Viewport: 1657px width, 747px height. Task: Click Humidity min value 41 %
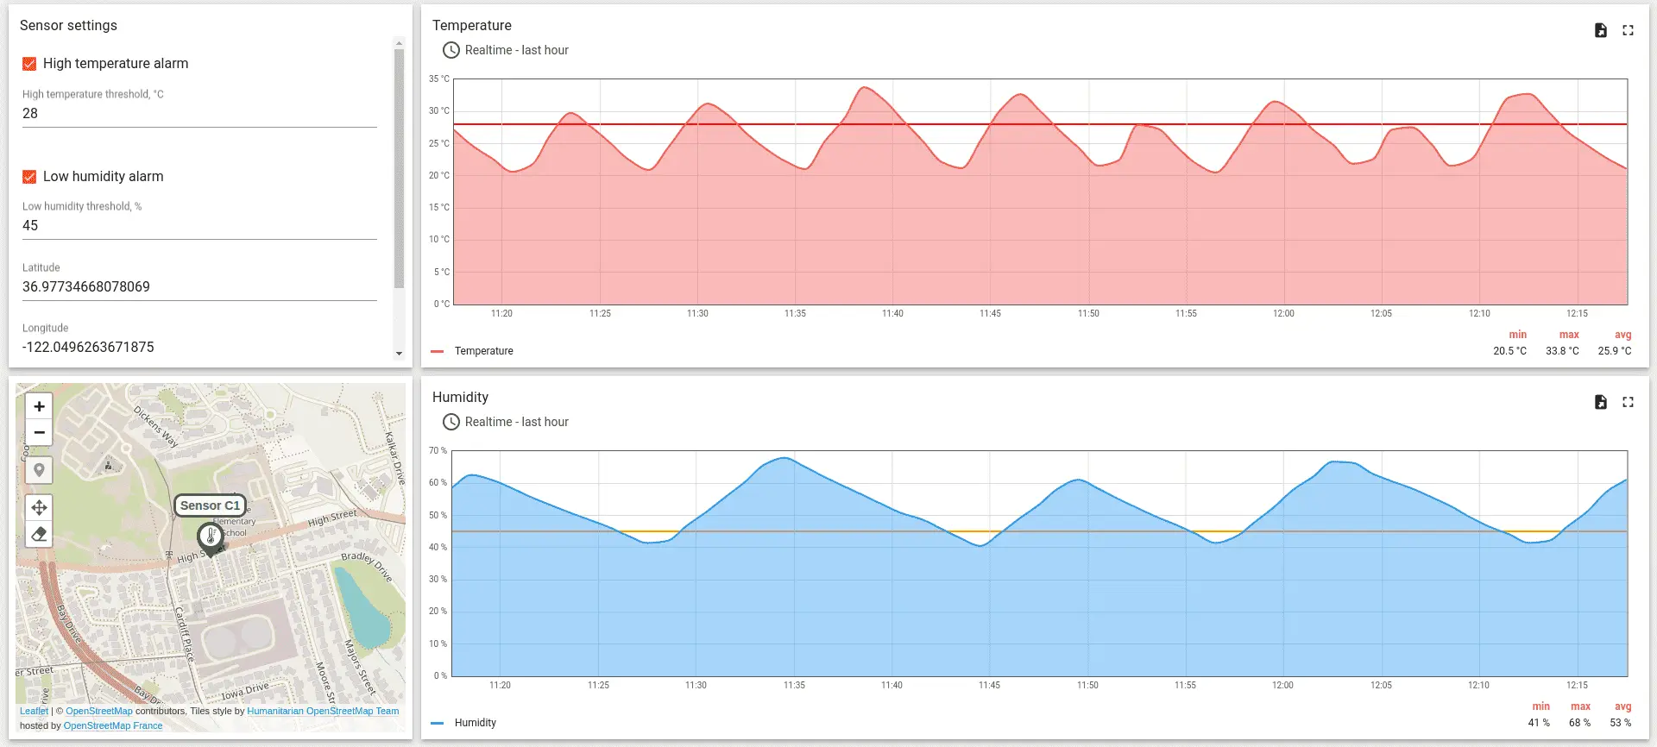(1540, 723)
